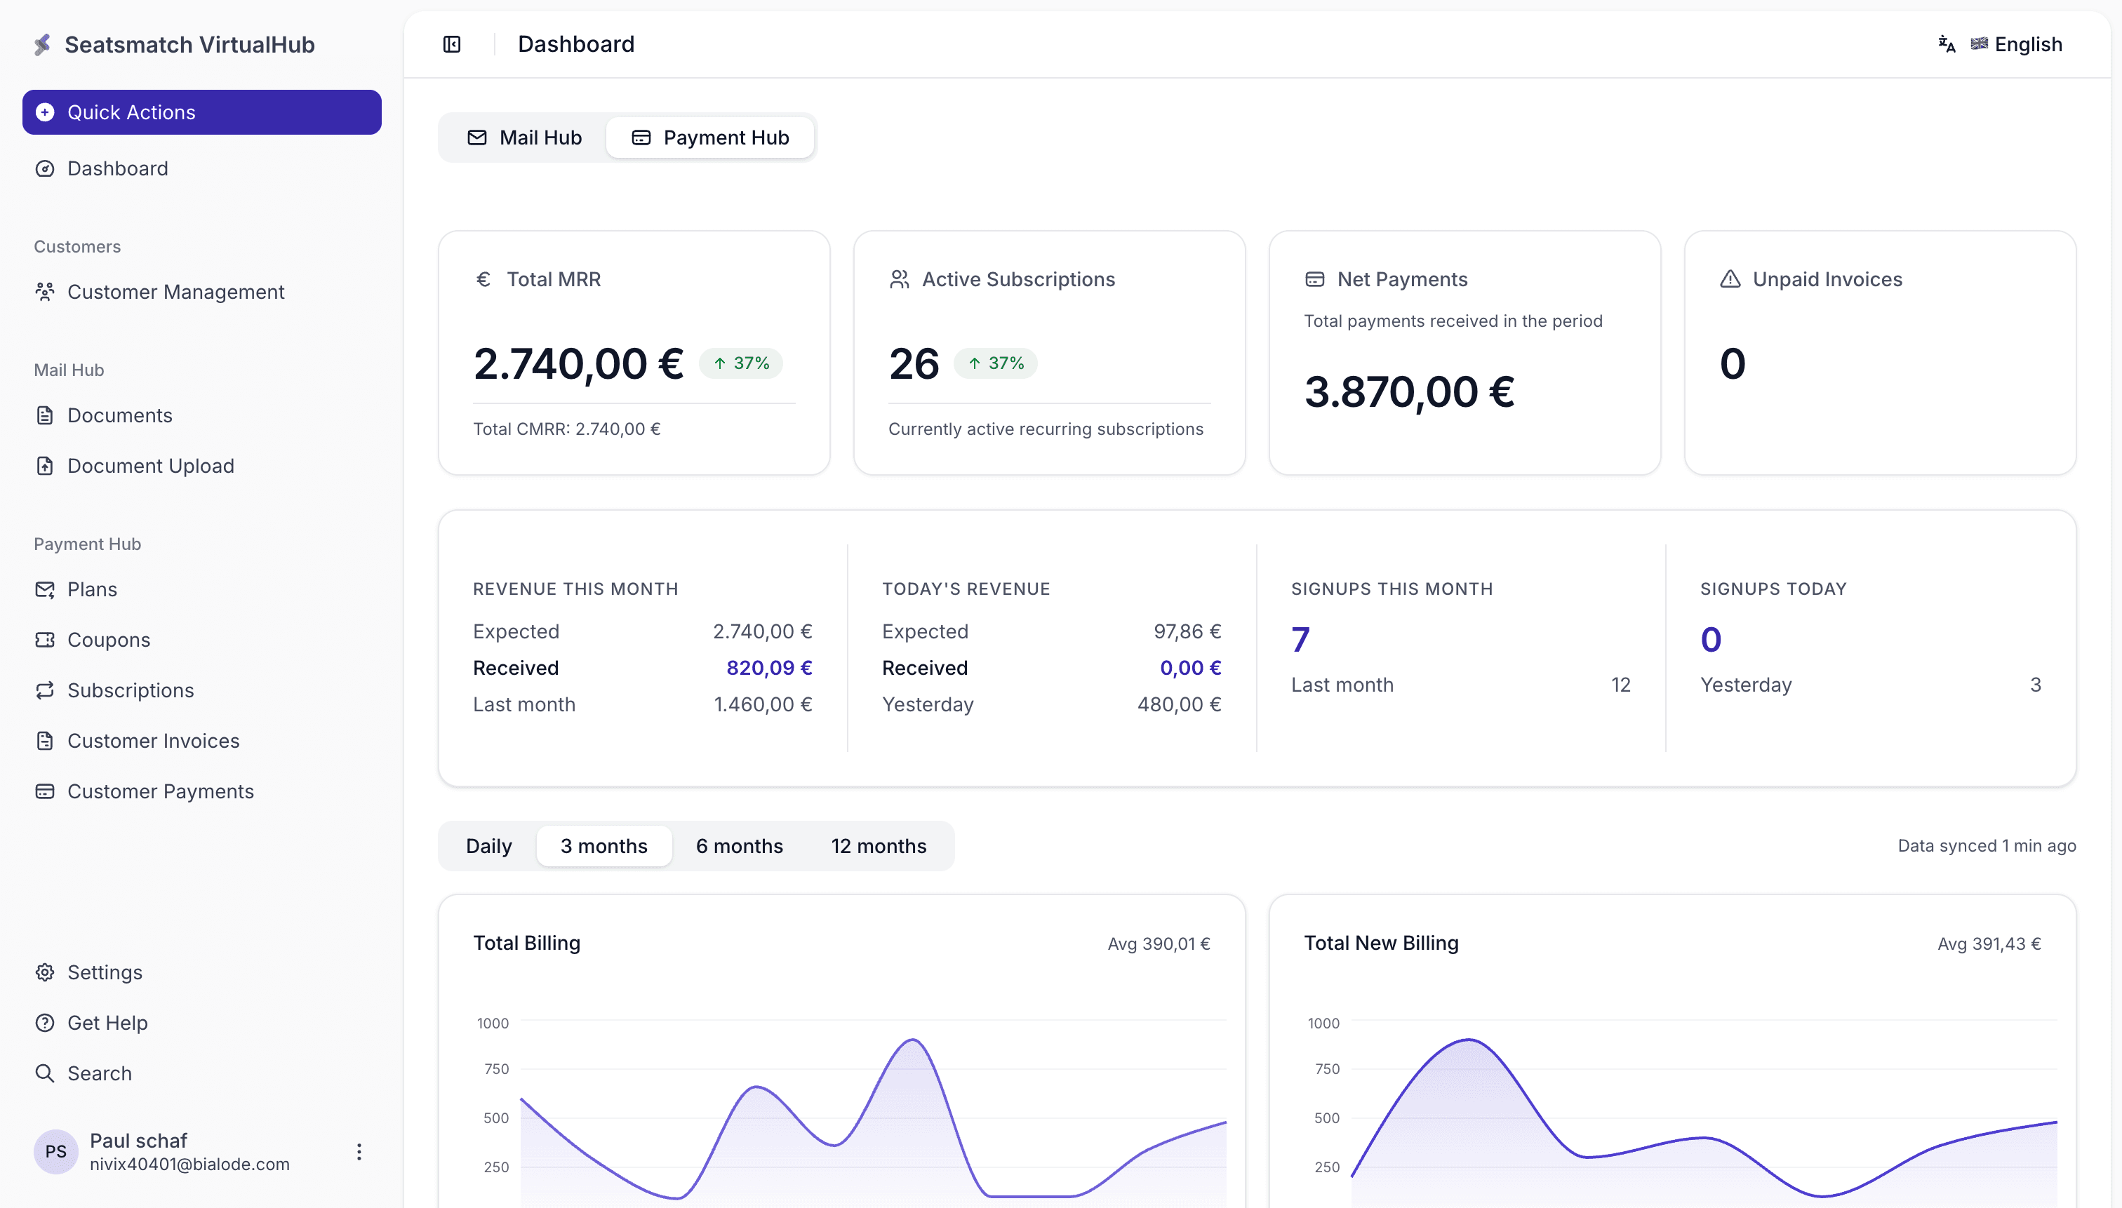Click the Signups This Month value 7
2122x1208 pixels.
[x=1300, y=640]
